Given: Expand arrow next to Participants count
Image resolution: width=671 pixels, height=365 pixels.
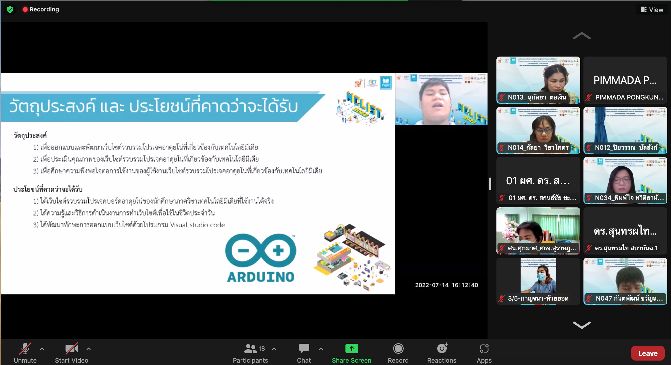Looking at the screenshot, I should tap(274, 349).
